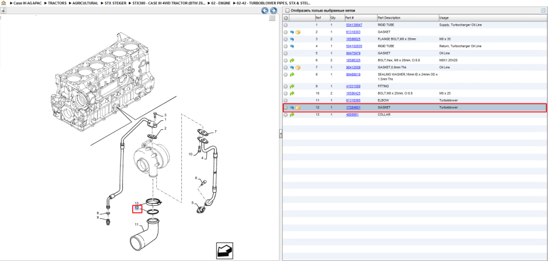Image resolution: width=548 pixels, height=261 pixels.
Task: Click the blue arrow on GASKET 0.8mm Thk row
Action: [292, 67]
